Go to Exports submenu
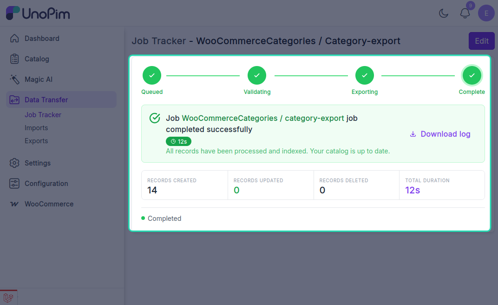 click(36, 141)
